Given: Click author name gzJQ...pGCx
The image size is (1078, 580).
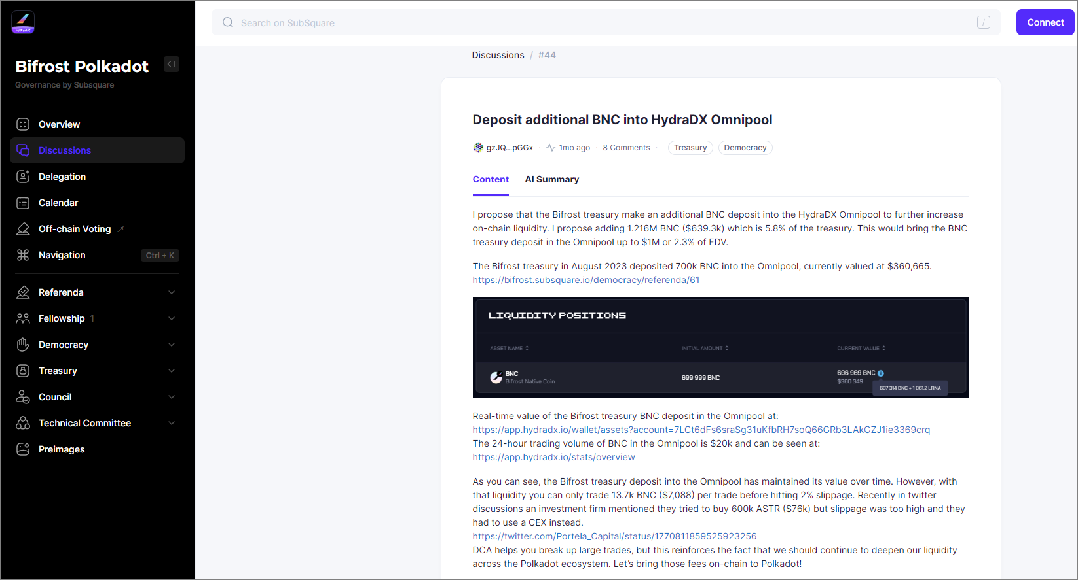Looking at the screenshot, I should coord(510,148).
